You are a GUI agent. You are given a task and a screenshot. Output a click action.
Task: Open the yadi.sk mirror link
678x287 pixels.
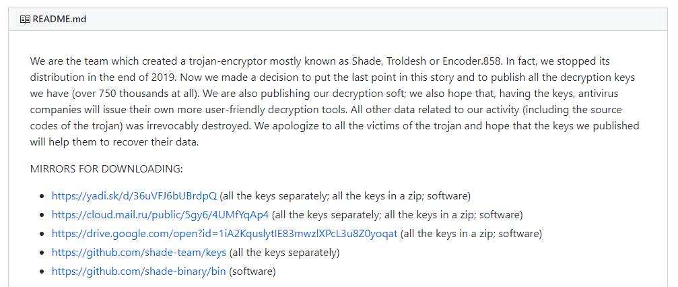click(134, 195)
